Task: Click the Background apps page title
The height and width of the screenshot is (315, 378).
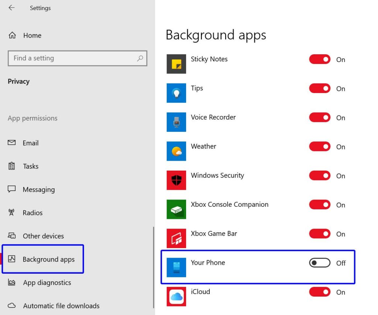Action: pos(216,35)
